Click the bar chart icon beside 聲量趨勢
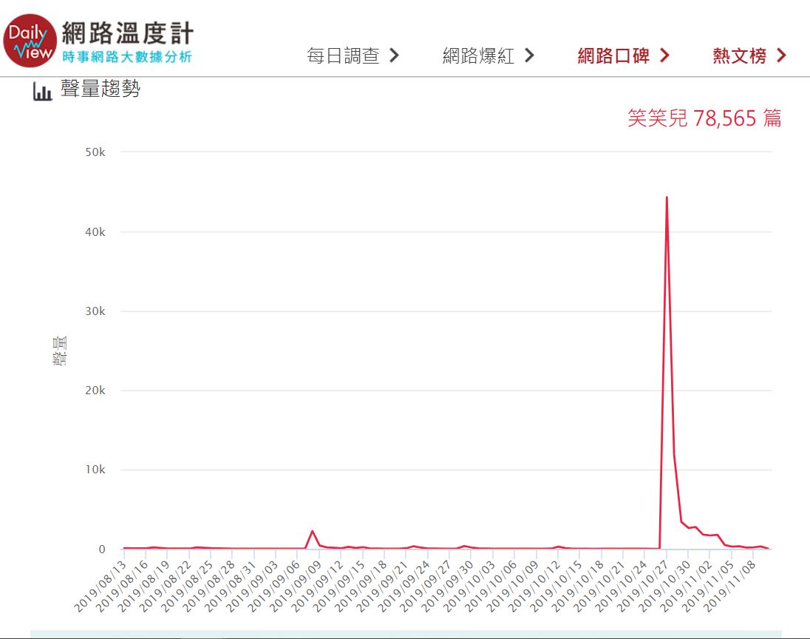 coord(43,92)
